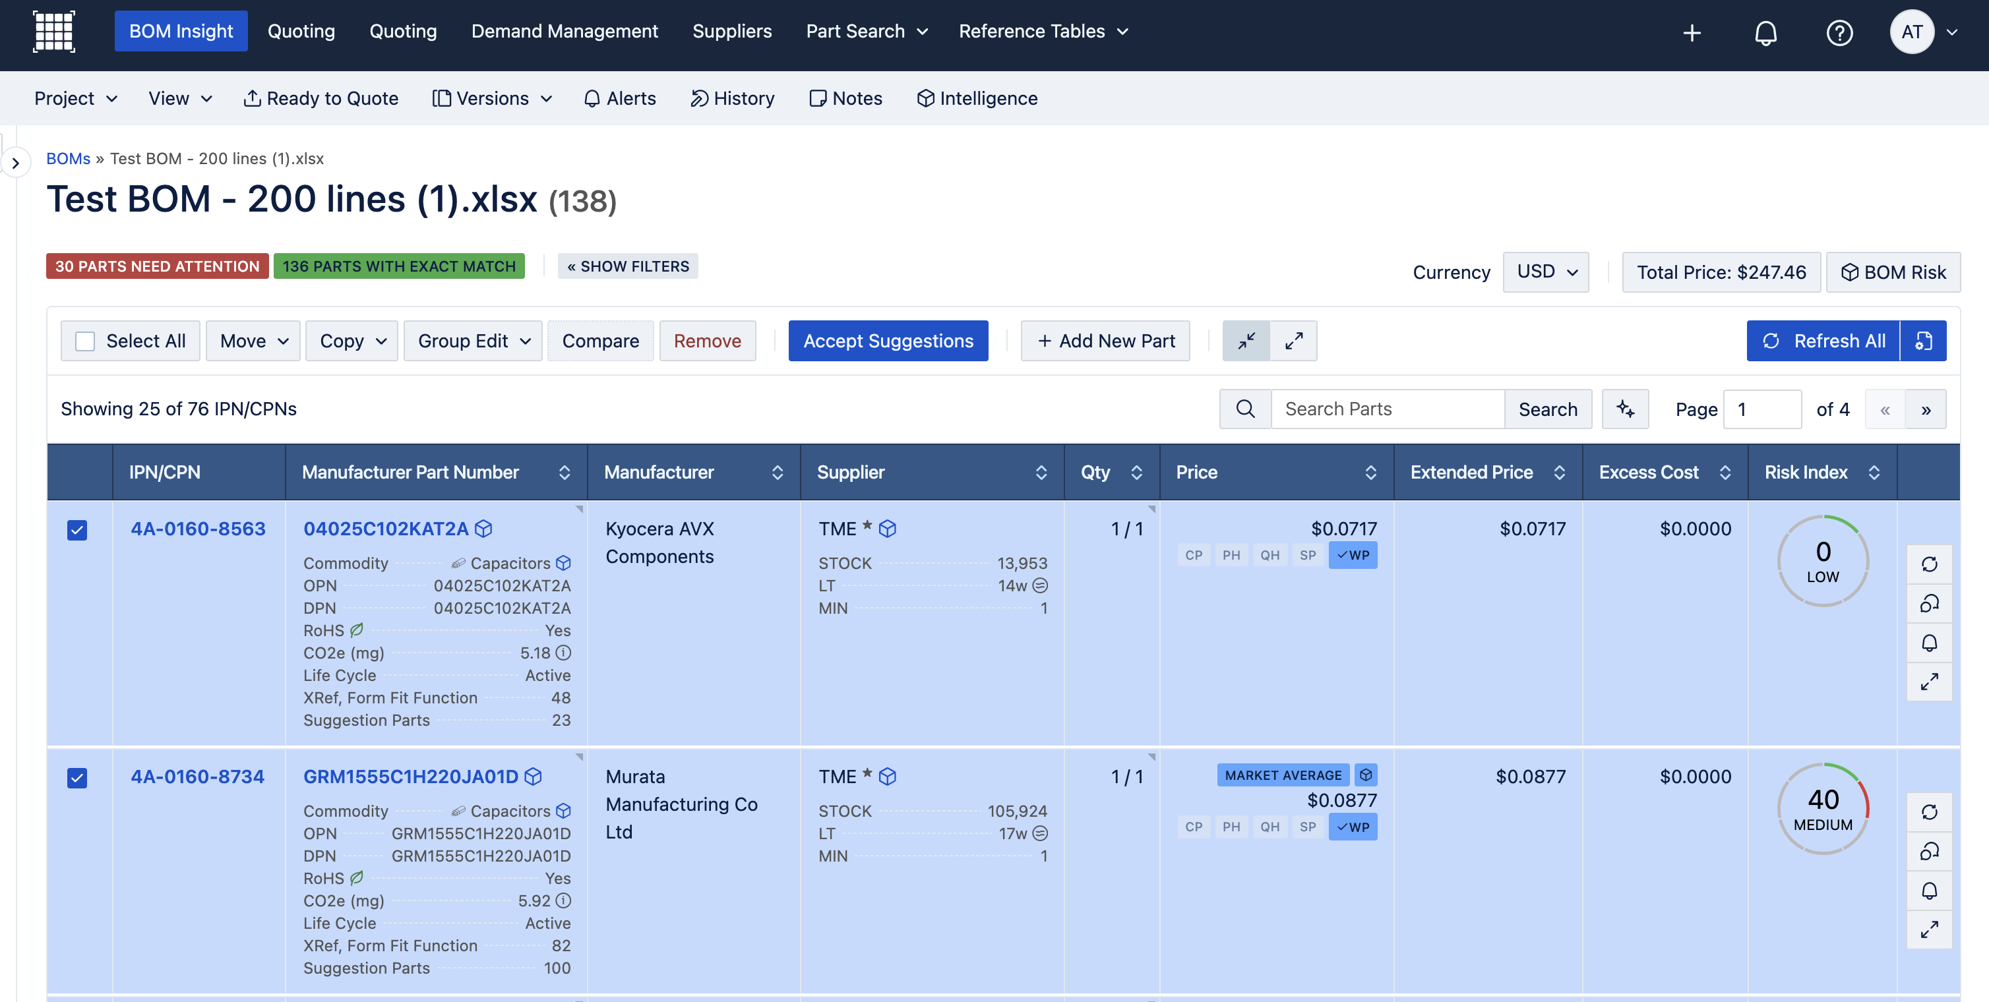Open the Demand Management tab
1989x1002 pixels.
565,31
